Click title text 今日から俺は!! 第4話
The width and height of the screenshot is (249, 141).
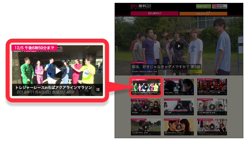(x=172, y=92)
